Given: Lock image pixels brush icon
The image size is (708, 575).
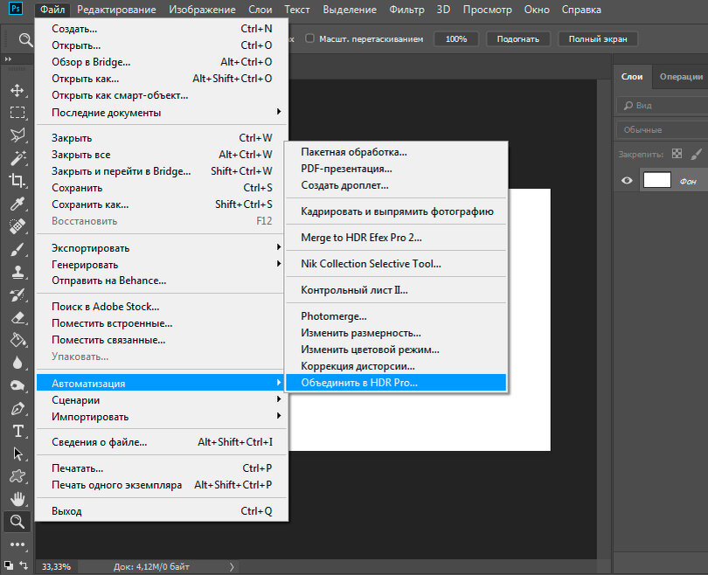Looking at the screenshot, I should tap(697, 154).
